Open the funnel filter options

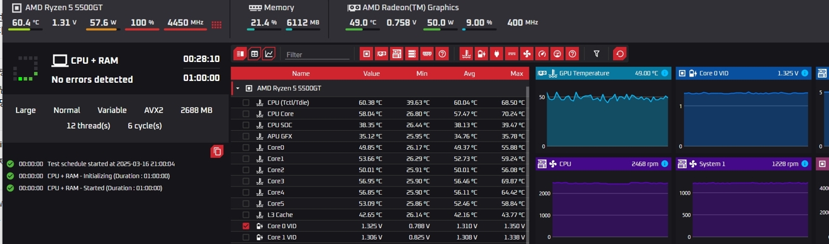597,54
